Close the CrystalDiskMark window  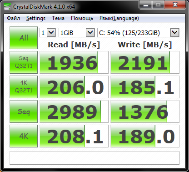pos(175,5)
